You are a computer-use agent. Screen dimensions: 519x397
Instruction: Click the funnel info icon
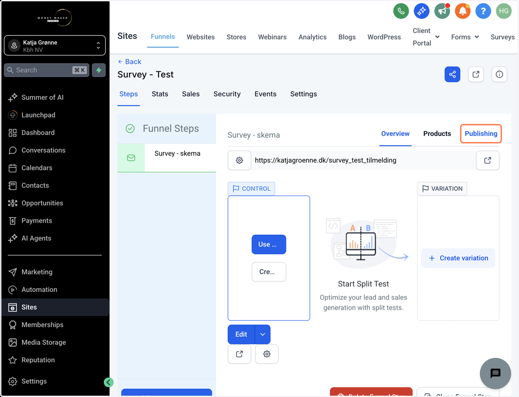[x=499, y=74]
